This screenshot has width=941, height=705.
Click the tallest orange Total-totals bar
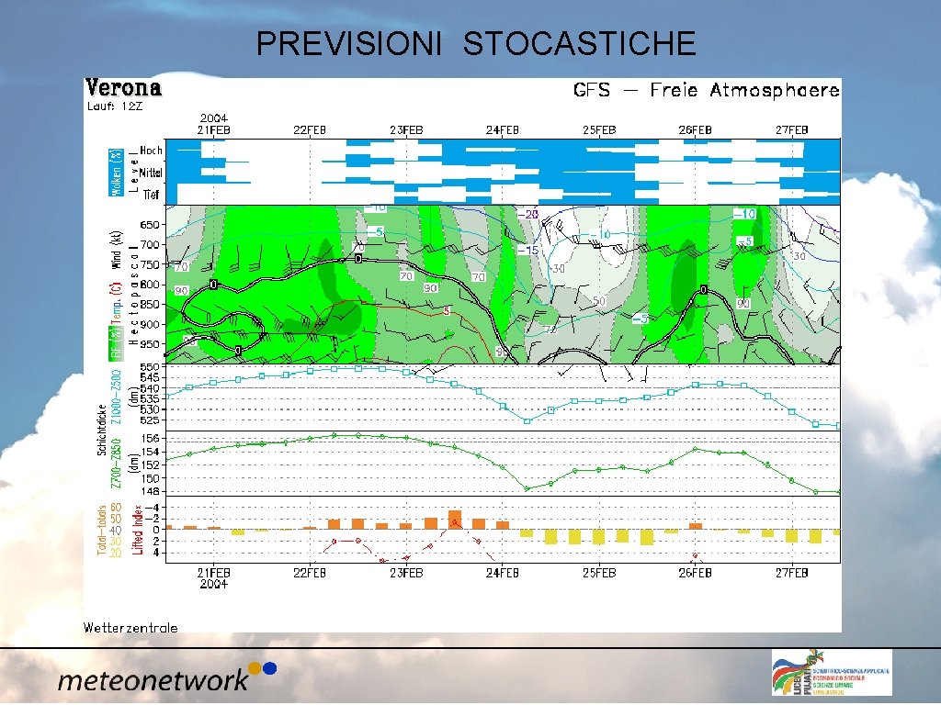pyautogui.click(x=455, y=520)
